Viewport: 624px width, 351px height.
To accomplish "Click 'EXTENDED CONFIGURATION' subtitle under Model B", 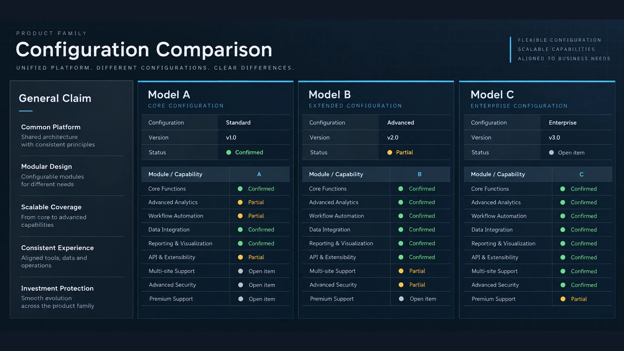I will coord(355,106).
